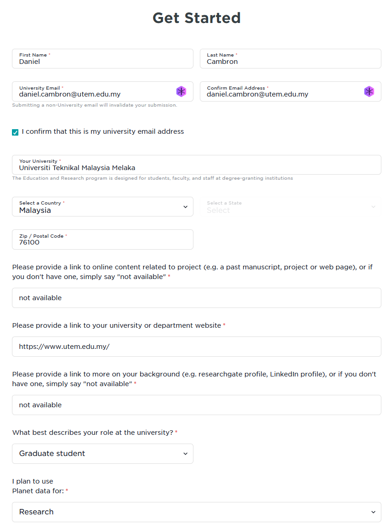391x530 pixels.
Task: Open the Planet data usage dropdown
Action: coord(197,512)
